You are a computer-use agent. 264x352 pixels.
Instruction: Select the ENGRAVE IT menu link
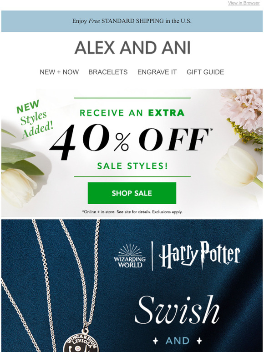click(x=157, y=72)
